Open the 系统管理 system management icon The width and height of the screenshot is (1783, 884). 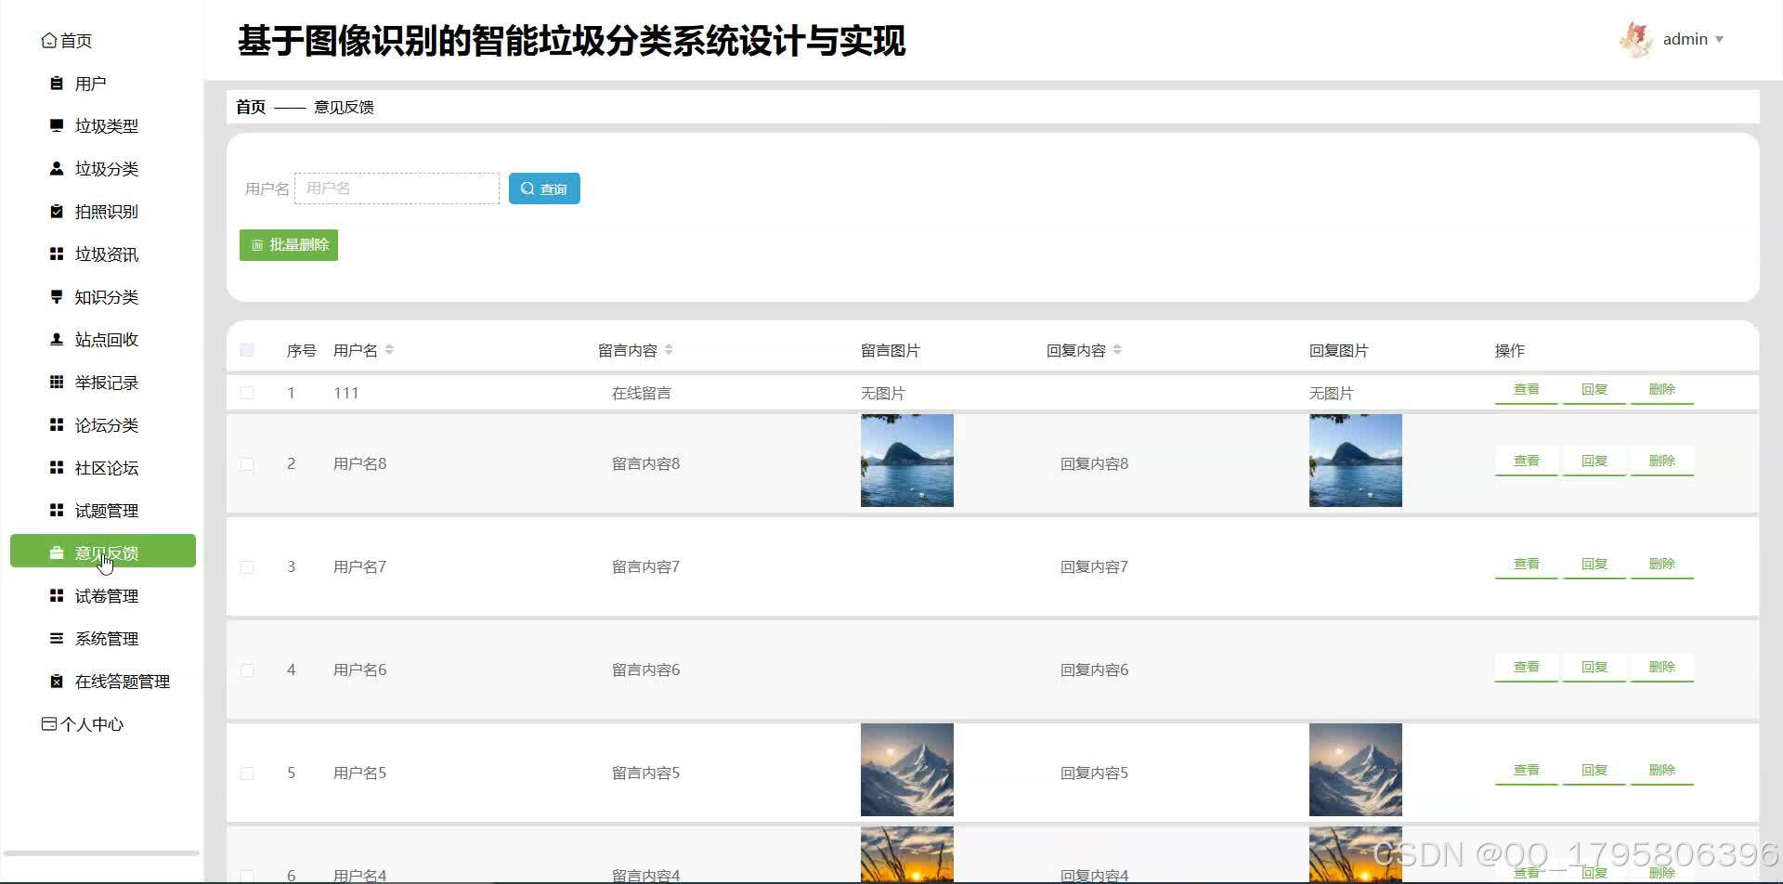click(56, 638)
